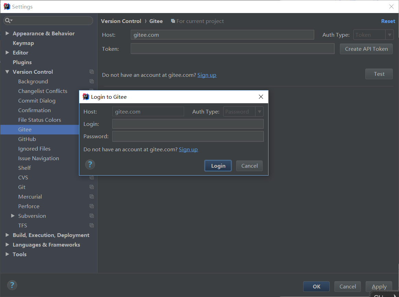Select Gitee in Version Control tree
Viewport: 399px width, 297px height.
(25, 130)
